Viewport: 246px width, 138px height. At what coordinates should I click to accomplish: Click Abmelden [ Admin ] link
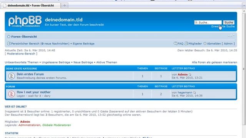pos(221,44)
